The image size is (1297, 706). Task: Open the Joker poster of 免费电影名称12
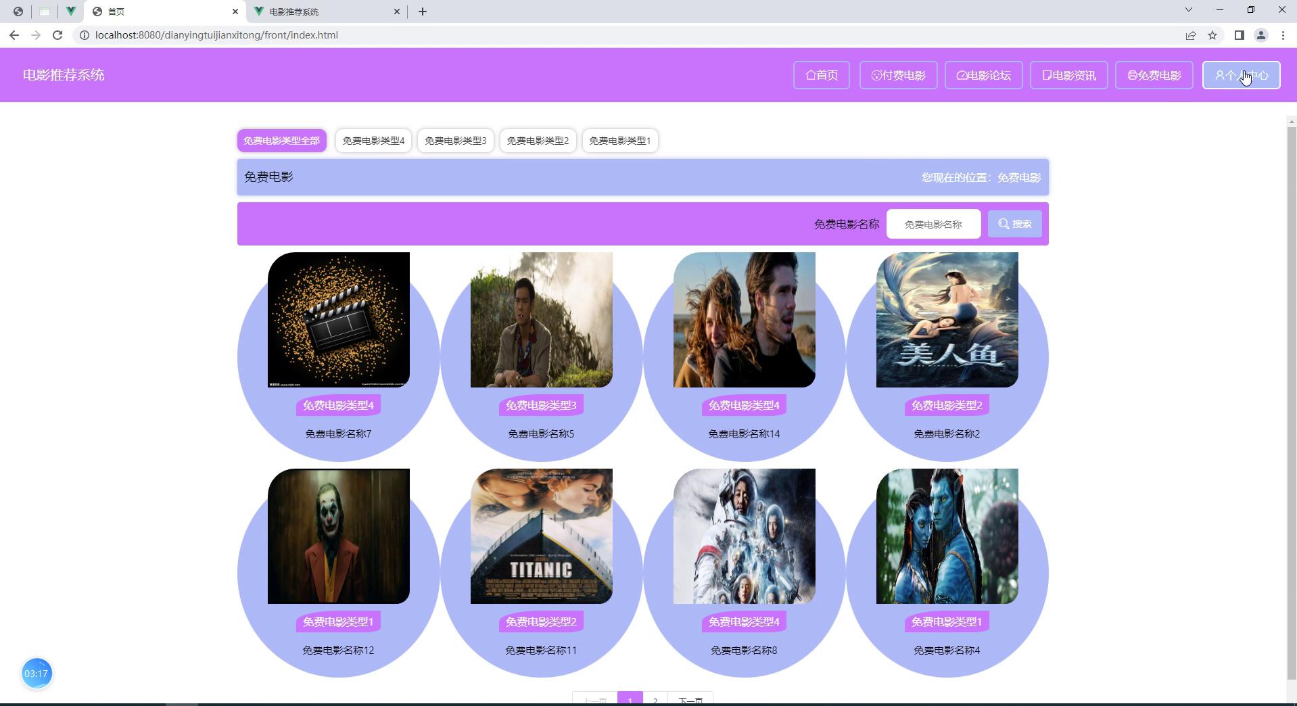339,536
